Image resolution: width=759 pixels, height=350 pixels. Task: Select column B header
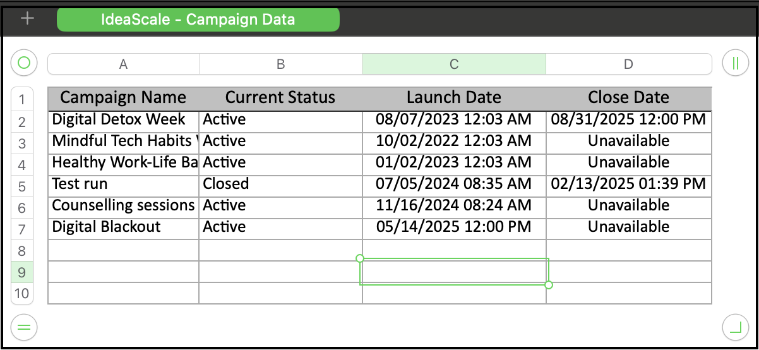click(x=281, y=64)
